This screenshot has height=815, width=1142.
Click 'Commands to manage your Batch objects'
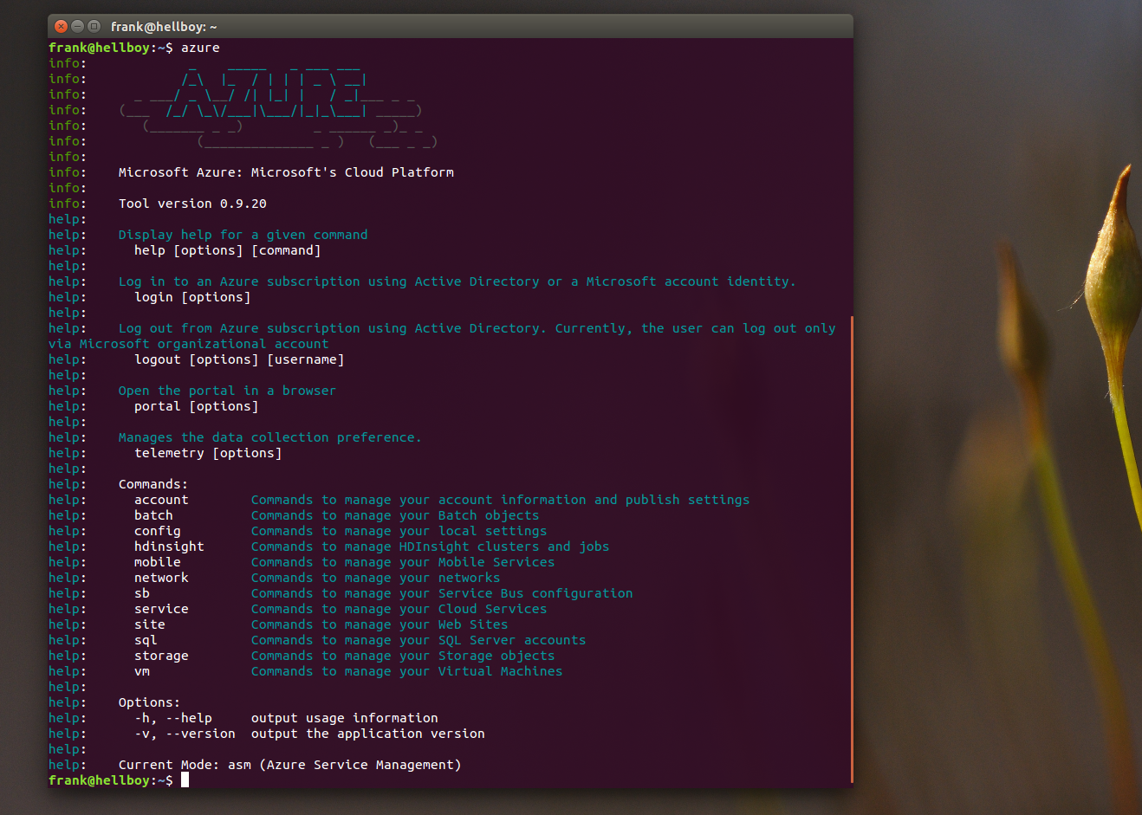(x=395, y=515)
